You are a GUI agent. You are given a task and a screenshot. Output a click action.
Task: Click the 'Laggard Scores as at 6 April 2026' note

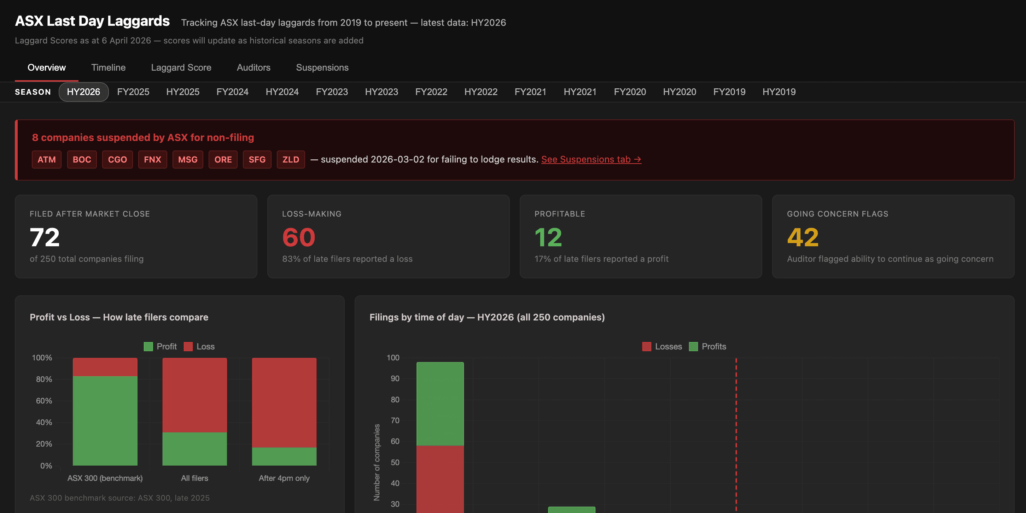pyautogui.click(x=189, y=41)
